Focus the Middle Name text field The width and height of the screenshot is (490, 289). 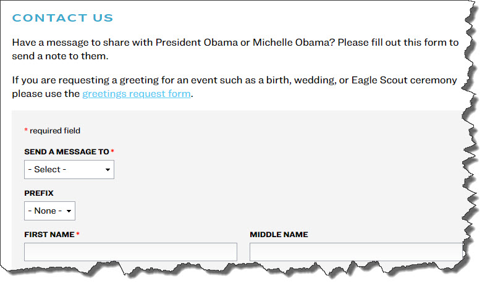[x=355, y=252]
